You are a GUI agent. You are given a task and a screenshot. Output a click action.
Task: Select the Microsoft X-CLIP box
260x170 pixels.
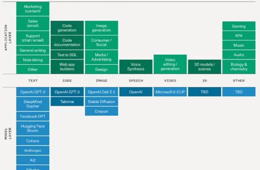pos(170,92)
